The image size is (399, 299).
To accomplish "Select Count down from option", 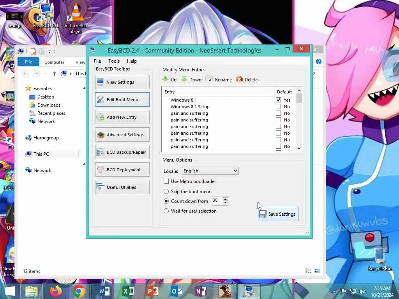I will (x=166, y=201).
